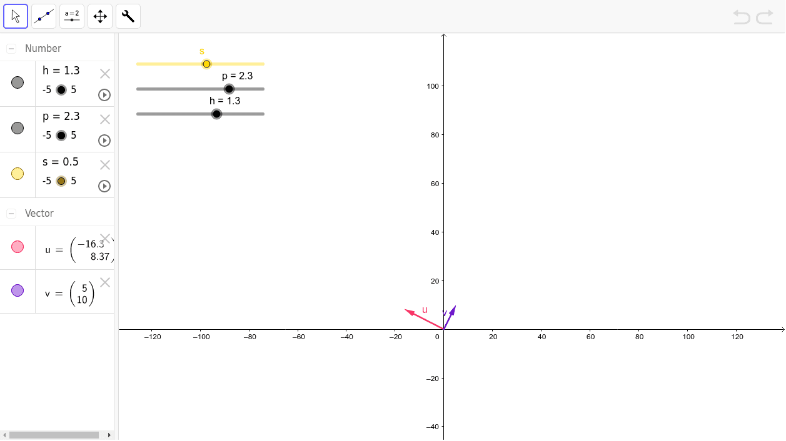Delete the h = 1.3 row
786x441 pixels.
[105, 74]
